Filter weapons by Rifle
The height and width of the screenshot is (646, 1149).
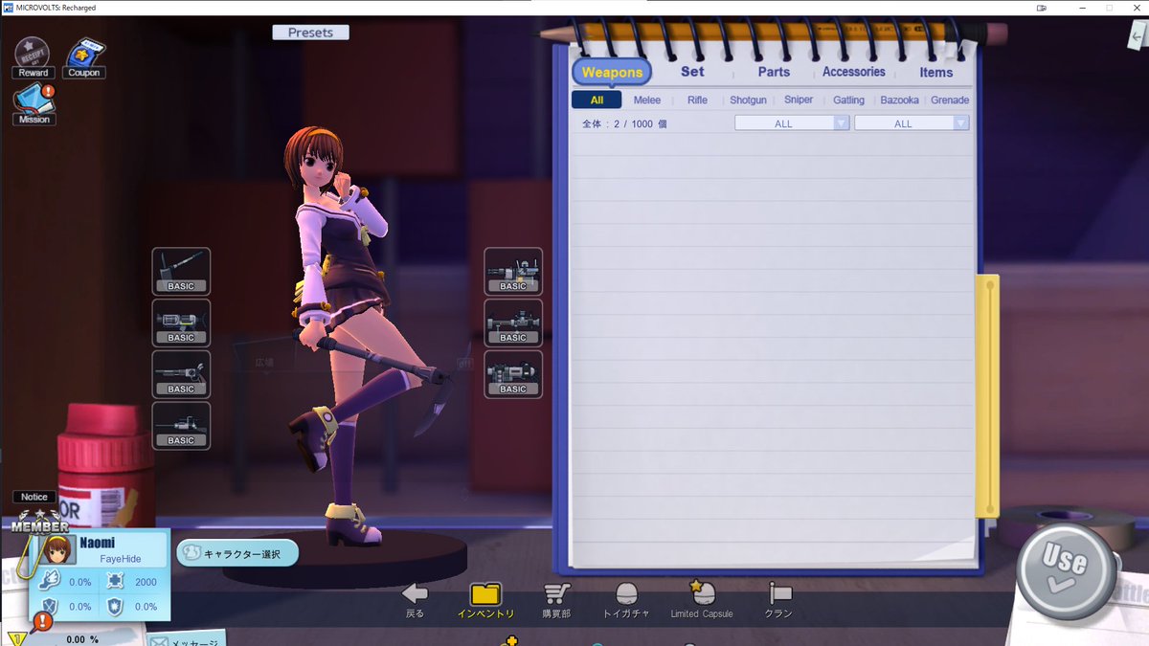click(697, 100)
